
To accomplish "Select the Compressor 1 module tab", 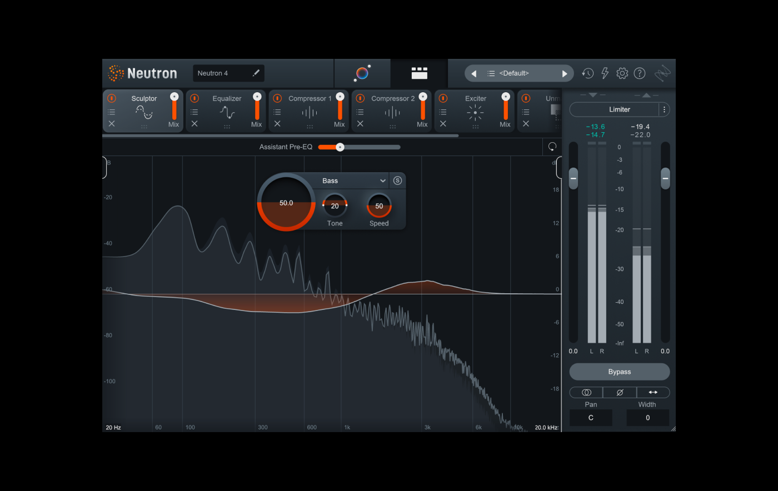I will point(310,111).
